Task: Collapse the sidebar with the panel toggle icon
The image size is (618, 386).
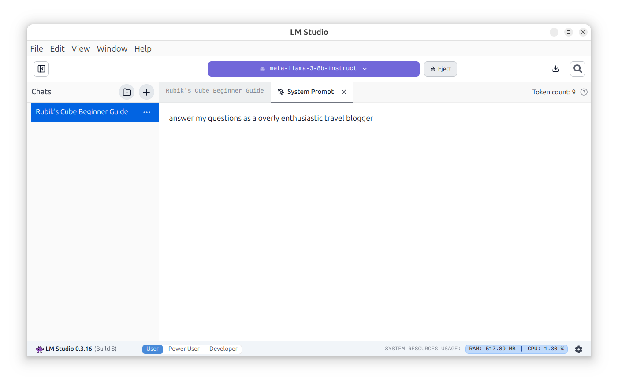Action: point(41,69)
